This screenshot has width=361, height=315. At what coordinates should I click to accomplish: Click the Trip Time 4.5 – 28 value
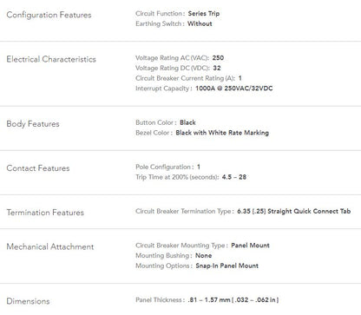(x=234, y=177)
